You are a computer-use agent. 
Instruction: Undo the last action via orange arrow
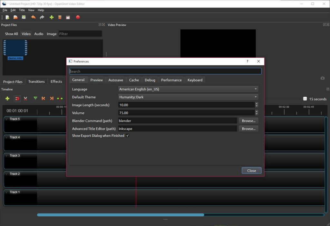point(33,17)
